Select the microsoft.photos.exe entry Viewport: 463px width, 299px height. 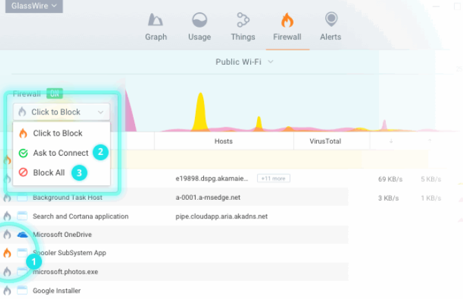65,272
